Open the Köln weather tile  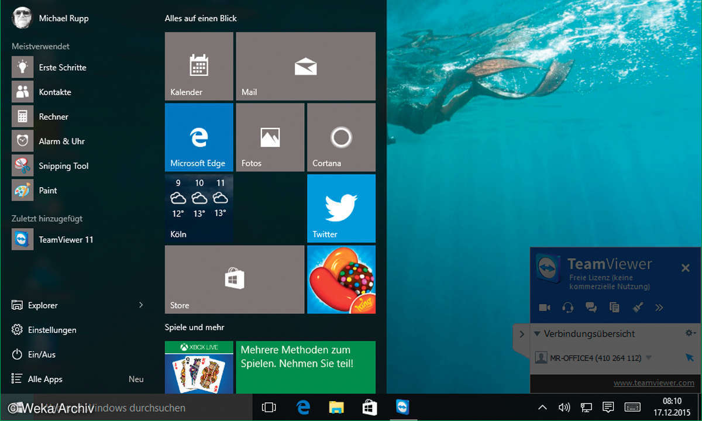(x=199, y=208)
